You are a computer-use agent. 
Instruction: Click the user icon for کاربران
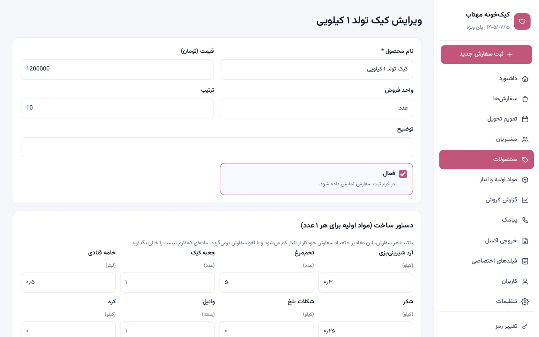point(525,281)
